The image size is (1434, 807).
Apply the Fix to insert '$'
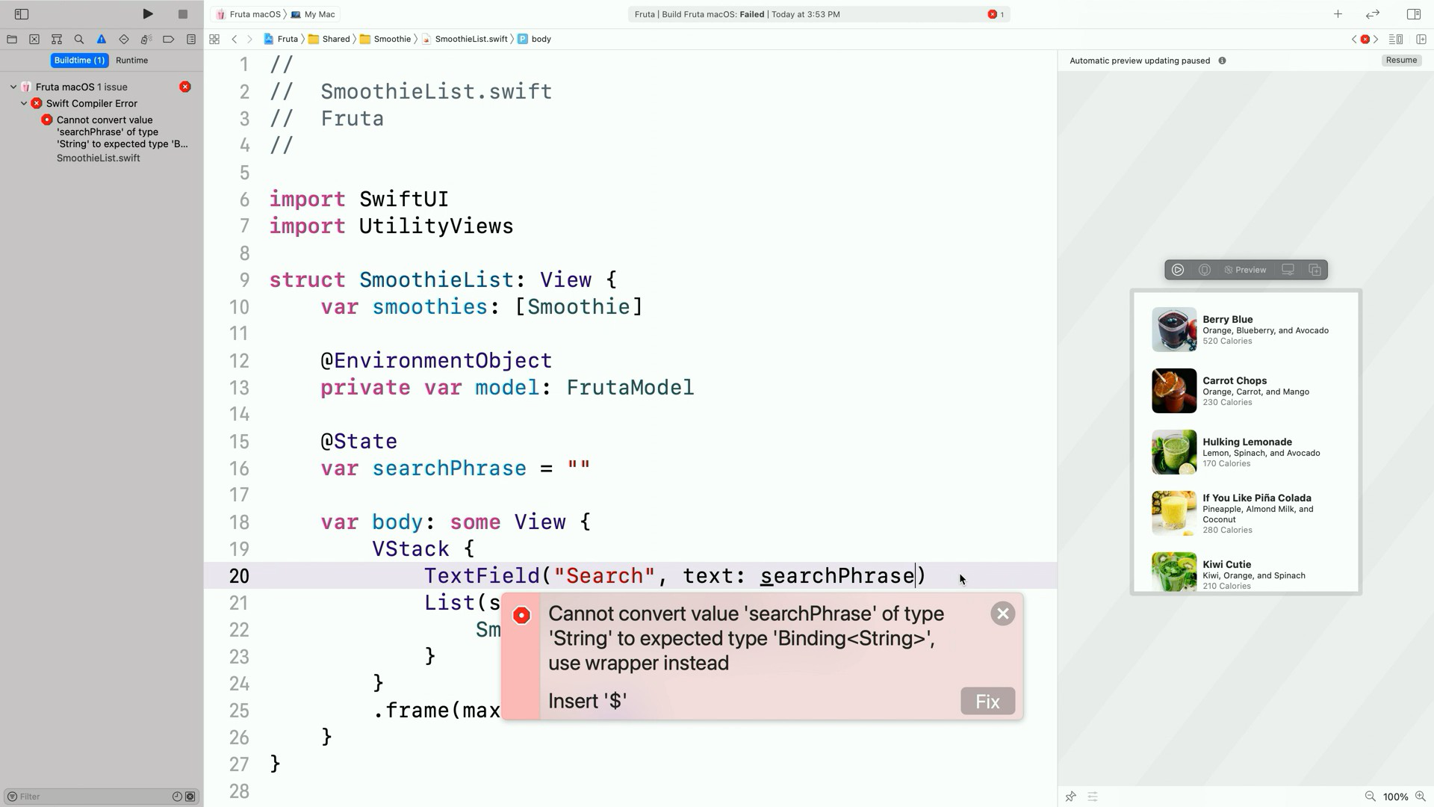987,701
